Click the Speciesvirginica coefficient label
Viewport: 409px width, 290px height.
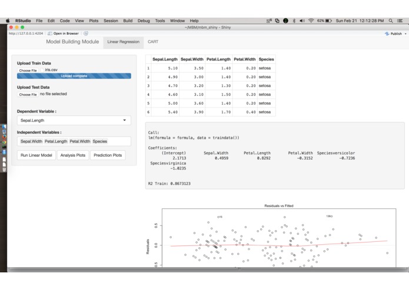168,163
